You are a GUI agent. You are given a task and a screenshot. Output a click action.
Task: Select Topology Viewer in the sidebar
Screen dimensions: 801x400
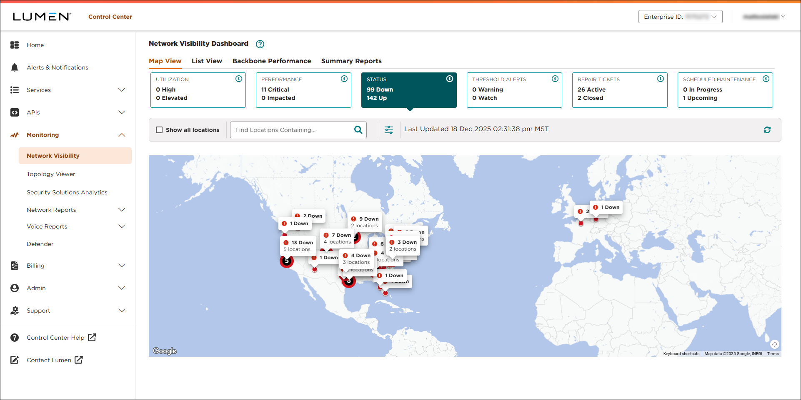51,174
